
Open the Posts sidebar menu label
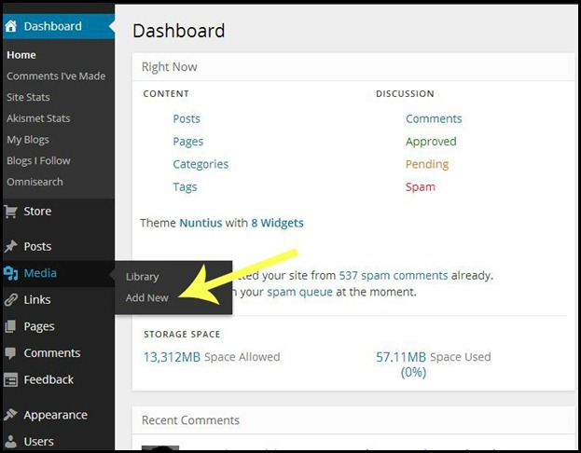(38, 246)
